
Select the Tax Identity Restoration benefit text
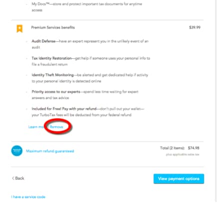(x=91, y=61)
